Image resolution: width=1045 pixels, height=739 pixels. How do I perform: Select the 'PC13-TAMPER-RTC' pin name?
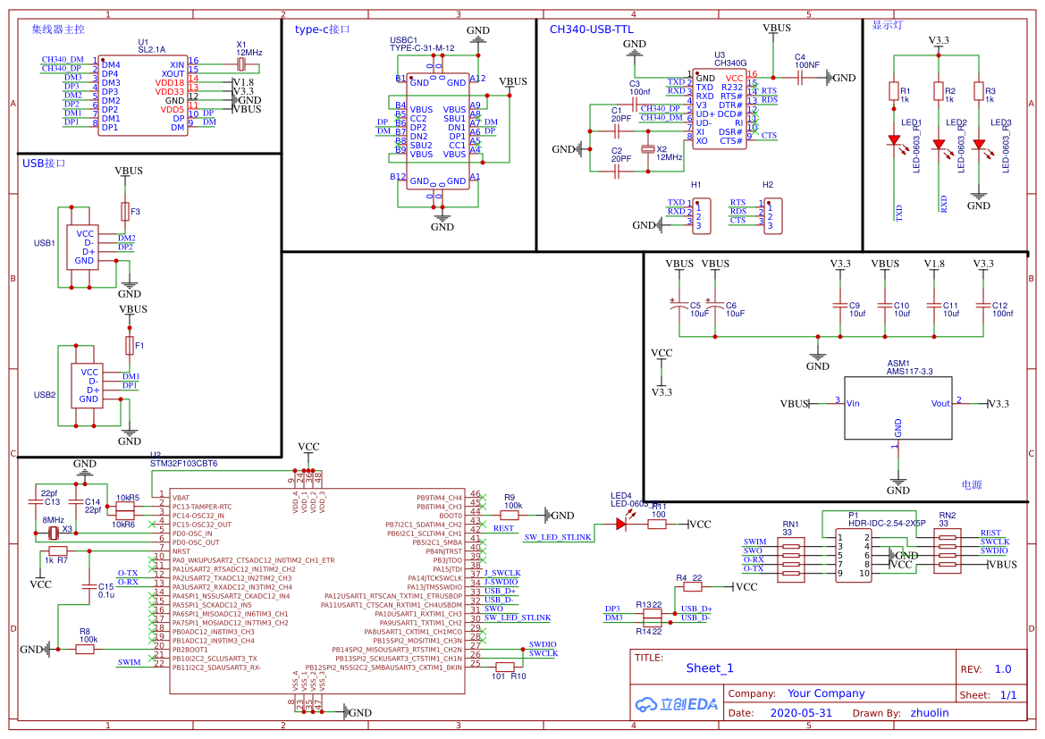(x=202, y=507)
